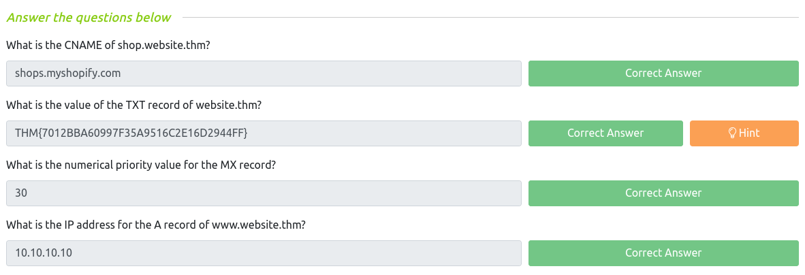805x275 pixels.
Task: Click Correct Answer button for the A record
Action: 663,253
